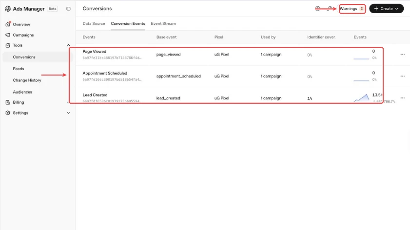This screenshot has height=230, width=410.
Task: Click the event ID under Appointment Scheduled
Action: [x=112, y=79]
